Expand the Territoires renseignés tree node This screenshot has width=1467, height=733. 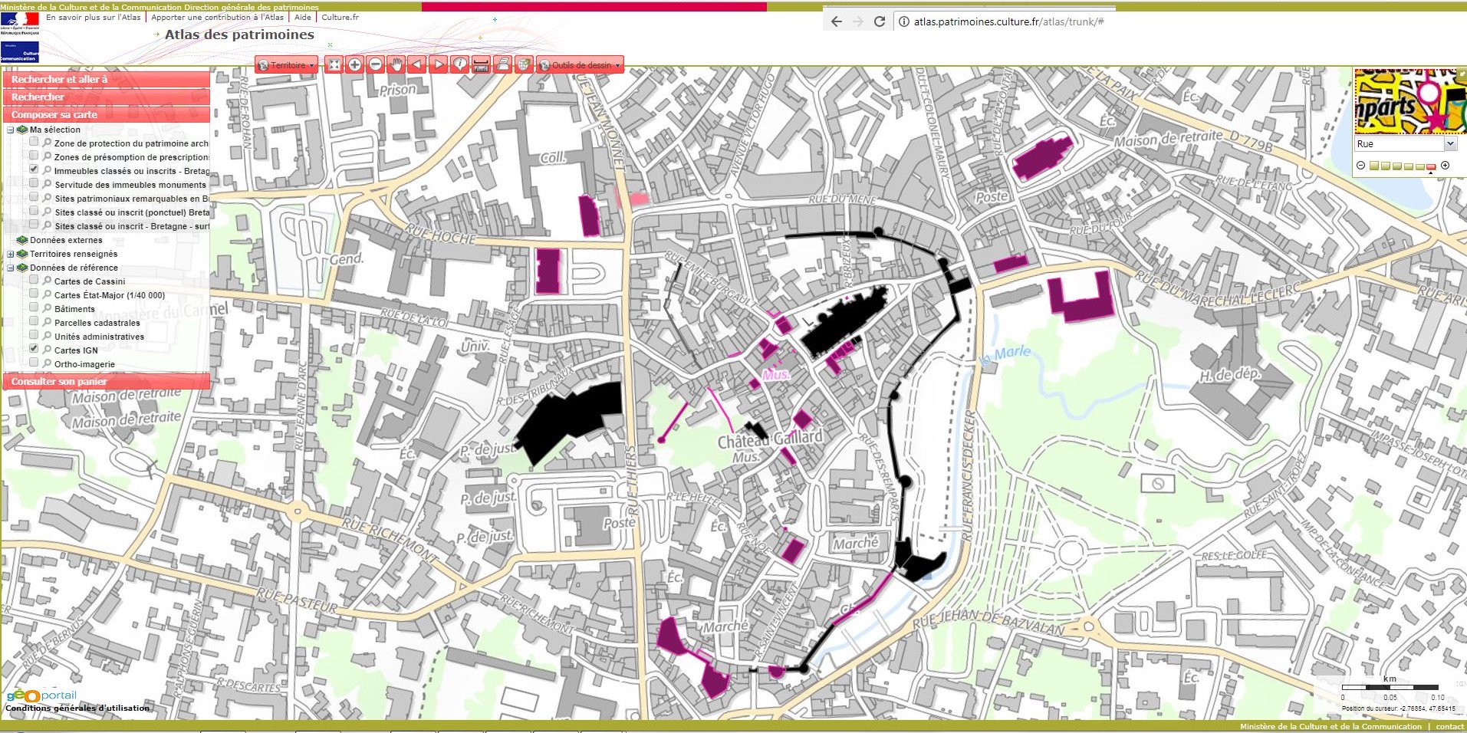tap(11, 254)
